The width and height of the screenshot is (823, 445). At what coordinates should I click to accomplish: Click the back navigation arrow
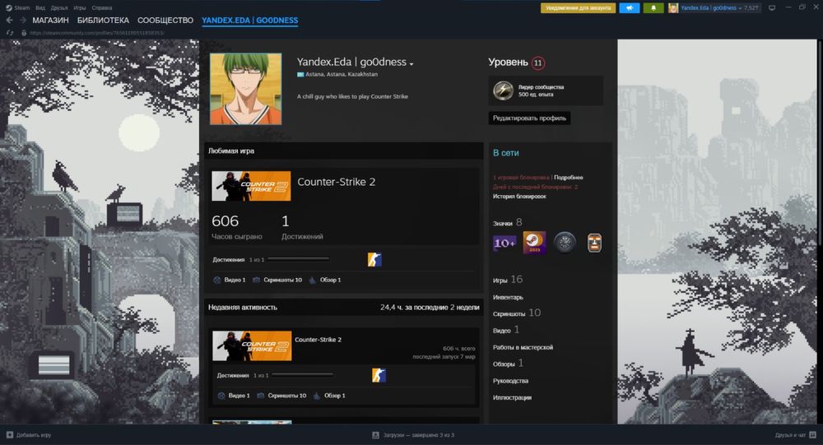click(9, 20)
